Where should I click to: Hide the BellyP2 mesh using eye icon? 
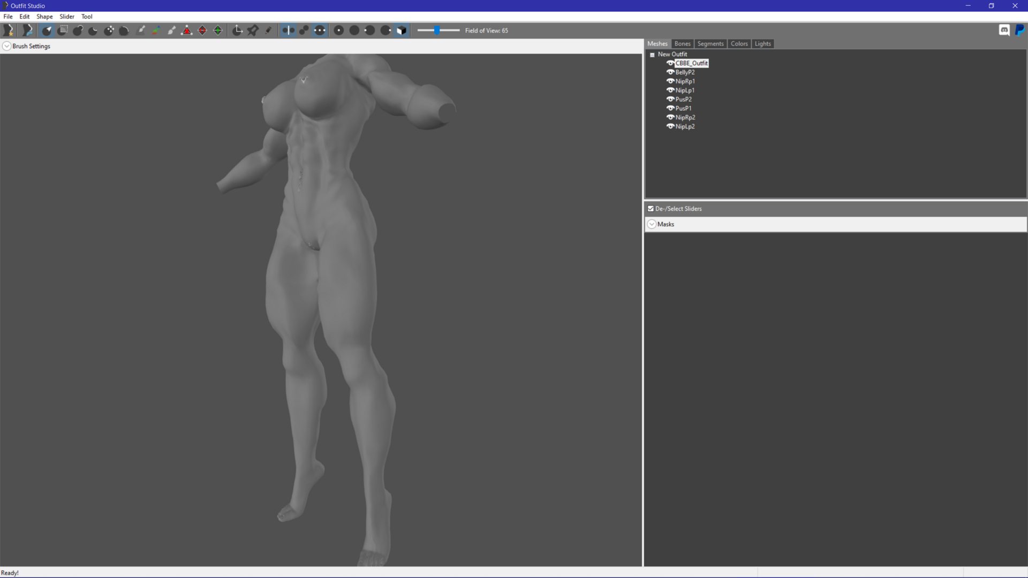click(670, 72)
